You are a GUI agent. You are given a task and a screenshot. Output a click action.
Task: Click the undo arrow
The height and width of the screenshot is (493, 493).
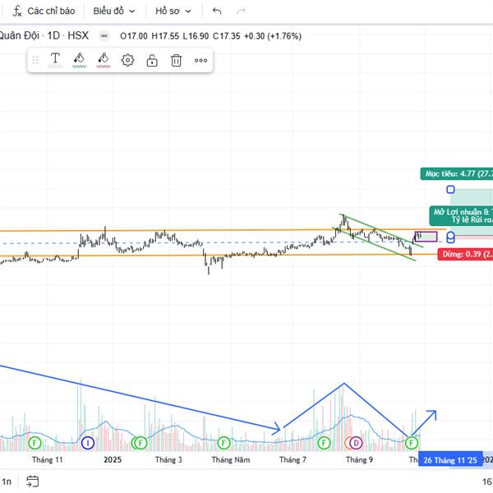coord(217,11)
